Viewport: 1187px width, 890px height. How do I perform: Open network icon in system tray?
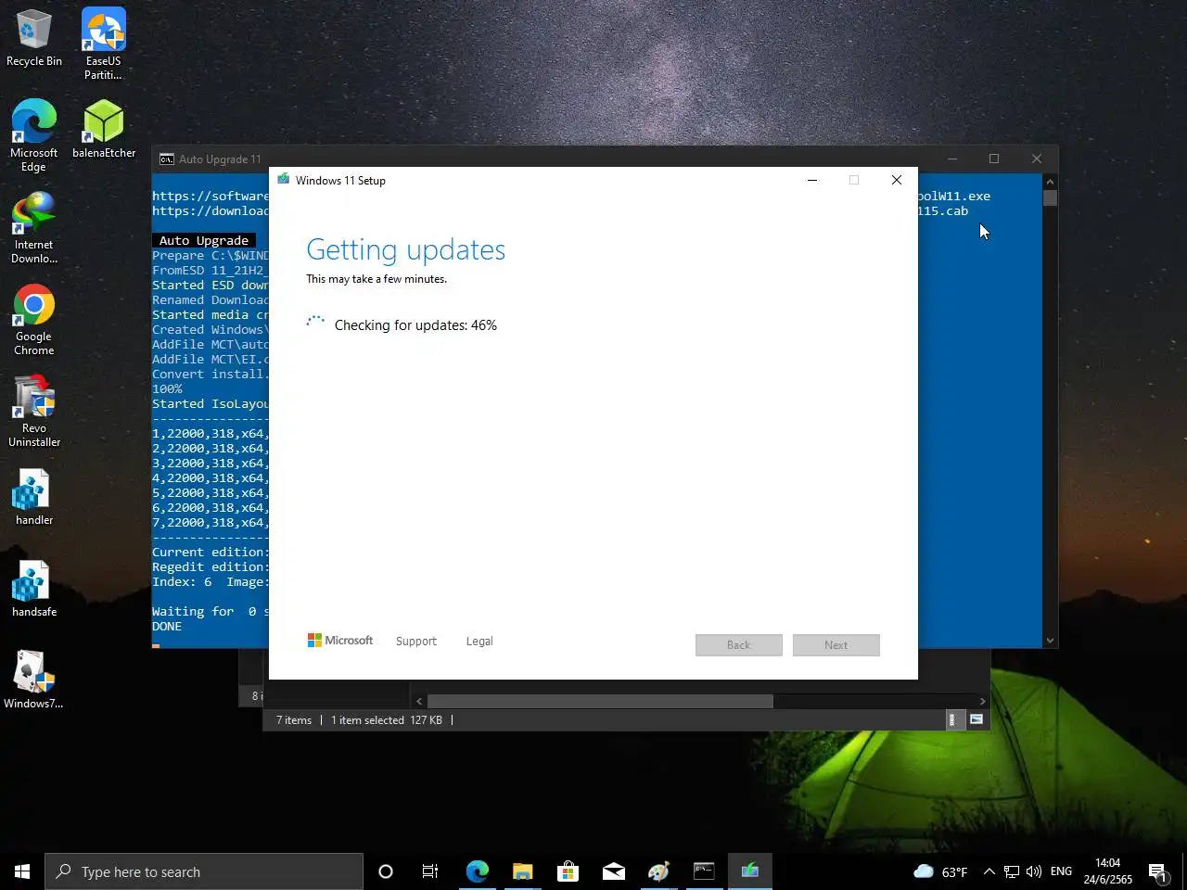1012,871
